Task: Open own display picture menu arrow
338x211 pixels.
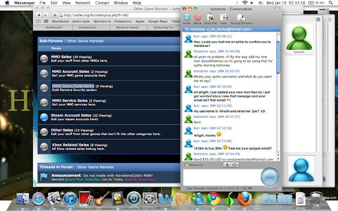Action: (311, 180)
